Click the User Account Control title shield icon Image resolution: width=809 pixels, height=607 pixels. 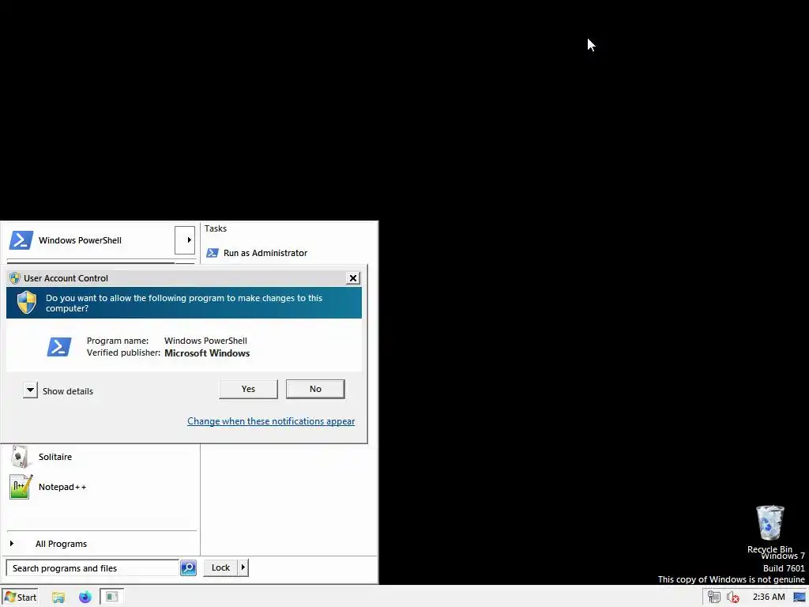coord(15,278)
